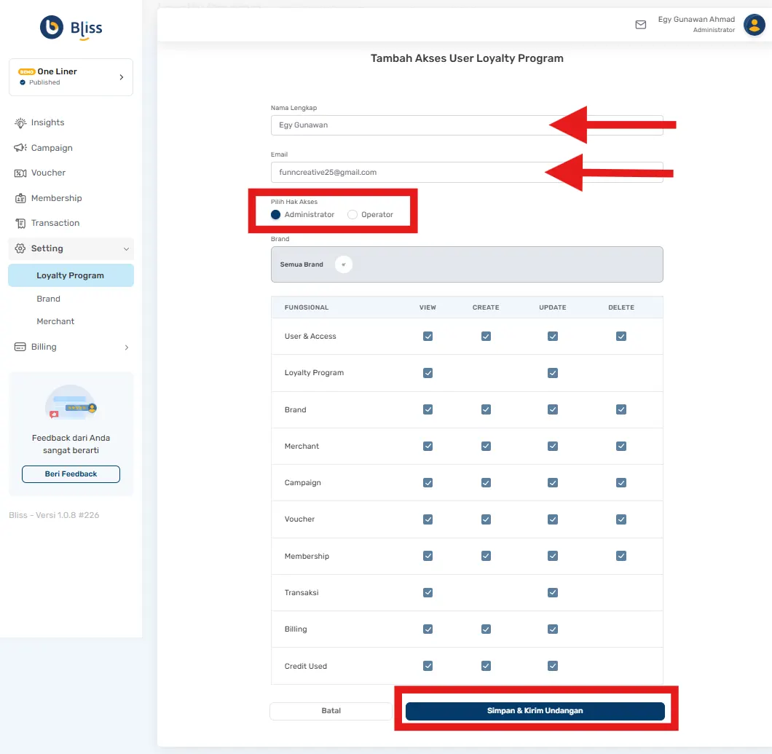Viewport: 772px width, 754px height.
Task: Remove Semua Brand using its x icon
Action: point(343,264)
